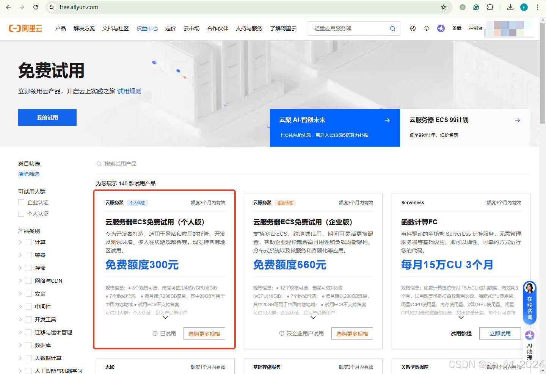Click the headset customer support icon

click(426, 28)
